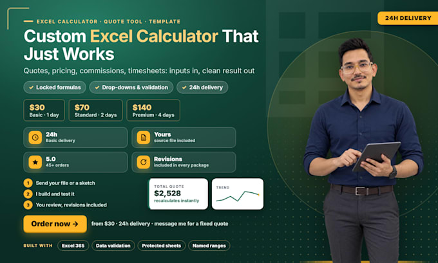
Task: Click 'You review, revisions included' text
Action: [x=71, y=204]
